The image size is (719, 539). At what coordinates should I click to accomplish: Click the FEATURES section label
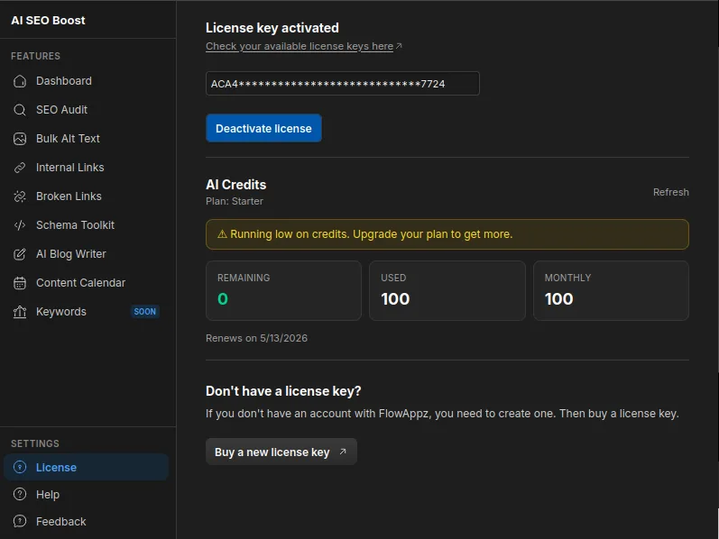click(35, 56)
